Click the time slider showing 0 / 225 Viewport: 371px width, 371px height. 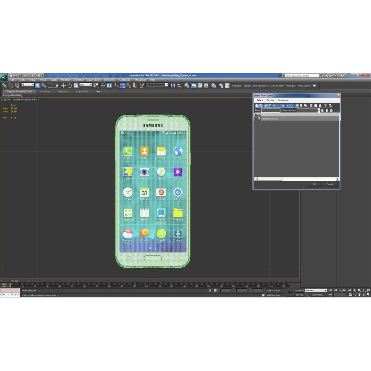15,281
